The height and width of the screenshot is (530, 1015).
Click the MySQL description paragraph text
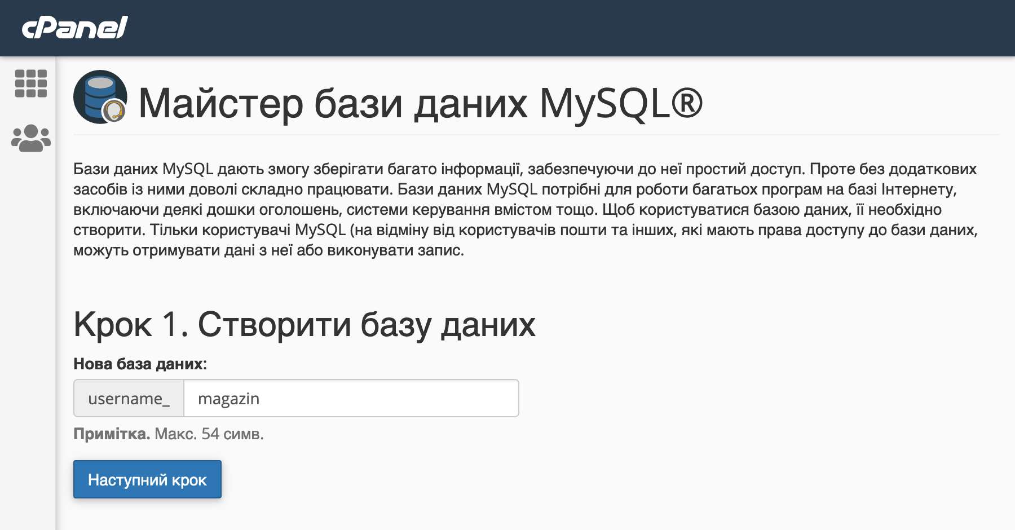point(526,209)
